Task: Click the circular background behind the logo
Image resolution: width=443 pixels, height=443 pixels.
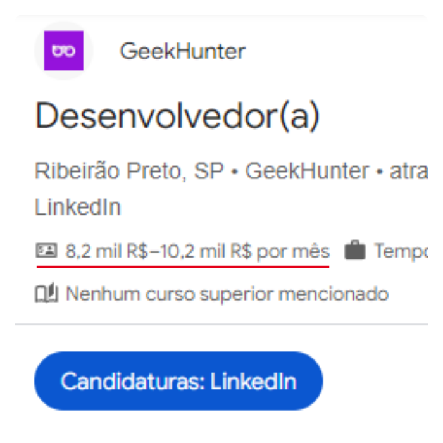Action: pos(63,51)
